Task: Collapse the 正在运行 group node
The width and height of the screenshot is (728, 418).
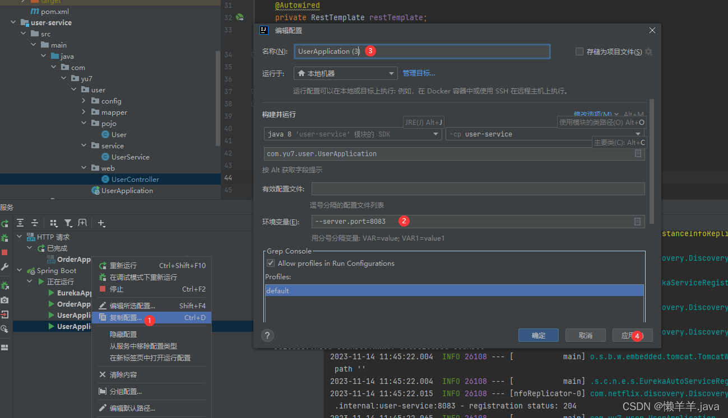Action: point(30,281)
